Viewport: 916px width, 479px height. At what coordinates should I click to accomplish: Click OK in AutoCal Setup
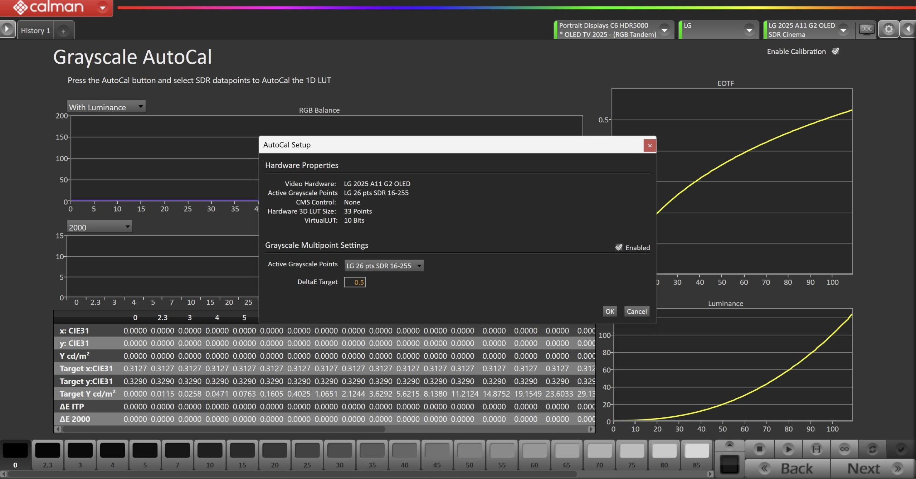click(610, 311)
